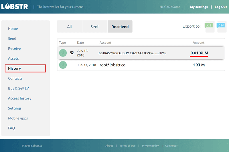Click received arrow icon for 0.01 XLM row
Viewport: 229px width, 152px height.
[x=63, y=53]
